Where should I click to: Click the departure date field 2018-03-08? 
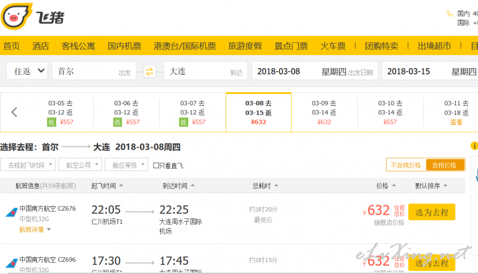click(315, 71)
